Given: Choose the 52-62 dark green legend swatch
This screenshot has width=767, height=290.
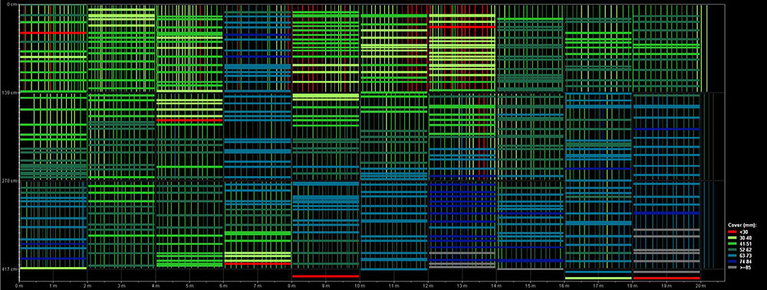Looking at the screenshot, I should click(732, 249).
